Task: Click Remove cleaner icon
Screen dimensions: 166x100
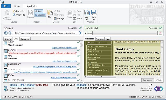Action: [x=55, y=15]
